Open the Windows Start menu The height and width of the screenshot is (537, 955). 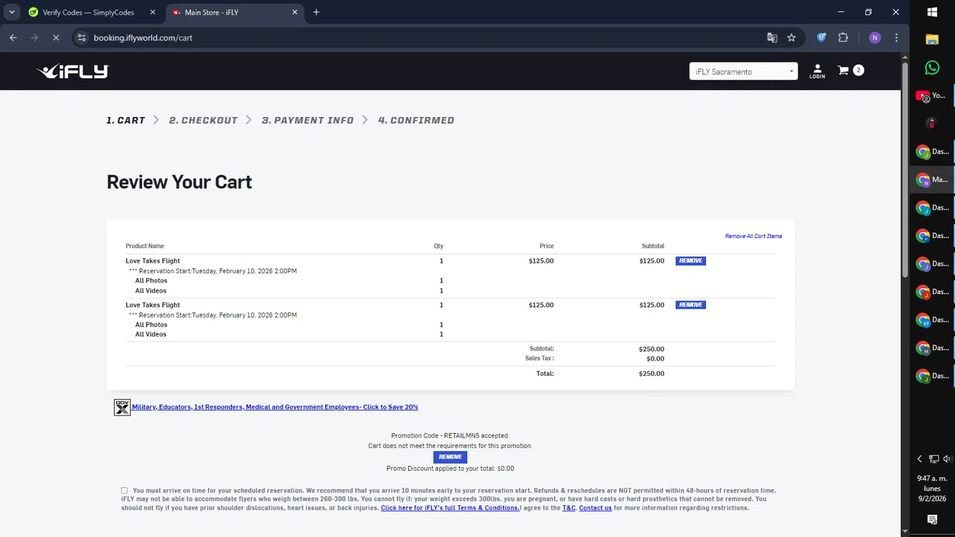click(932, 12)
